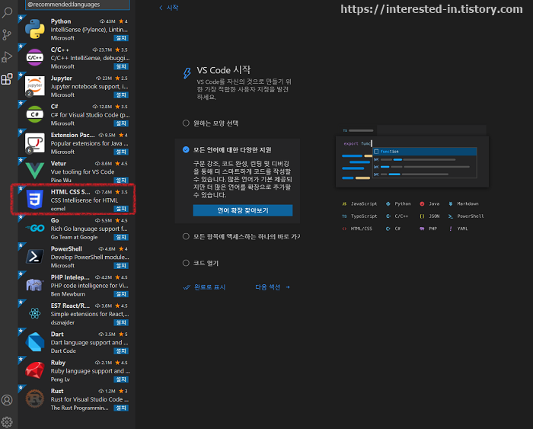The height and width of the screenshot is (429, 533).
Task: Click the Rust extension logo
Action: (35, 399)
